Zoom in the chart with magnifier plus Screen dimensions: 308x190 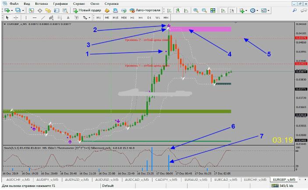click(196, 11)
